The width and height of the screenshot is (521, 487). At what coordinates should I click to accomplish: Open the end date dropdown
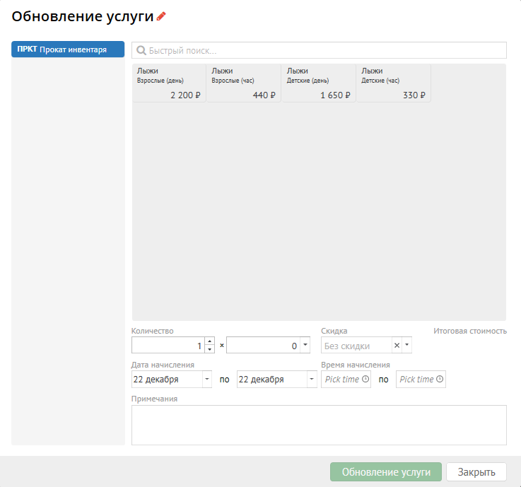point(312,380)
